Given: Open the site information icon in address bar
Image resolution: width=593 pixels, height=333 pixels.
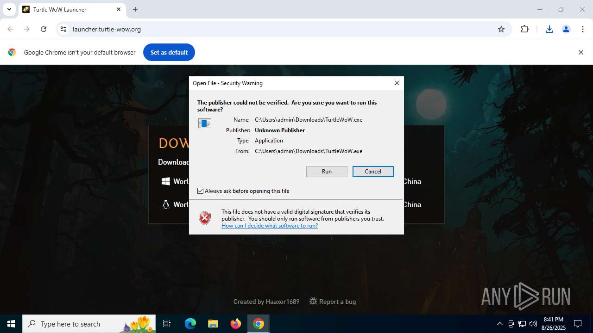Looking at the screenshot, I should coord(63,29).
